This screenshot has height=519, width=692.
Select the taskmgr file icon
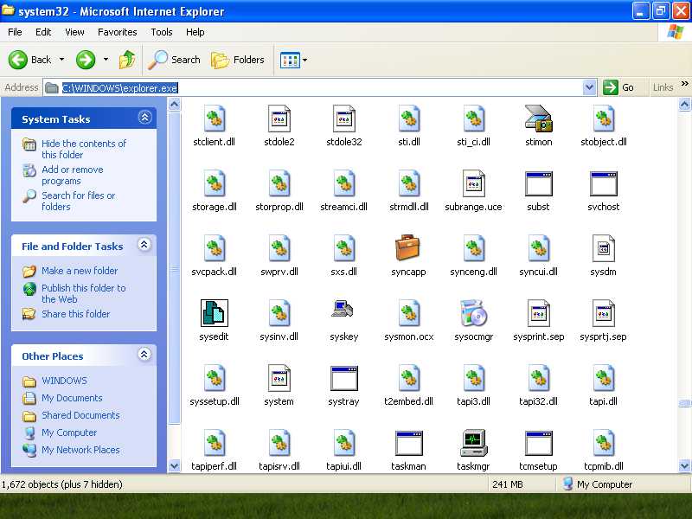[473, 443]
